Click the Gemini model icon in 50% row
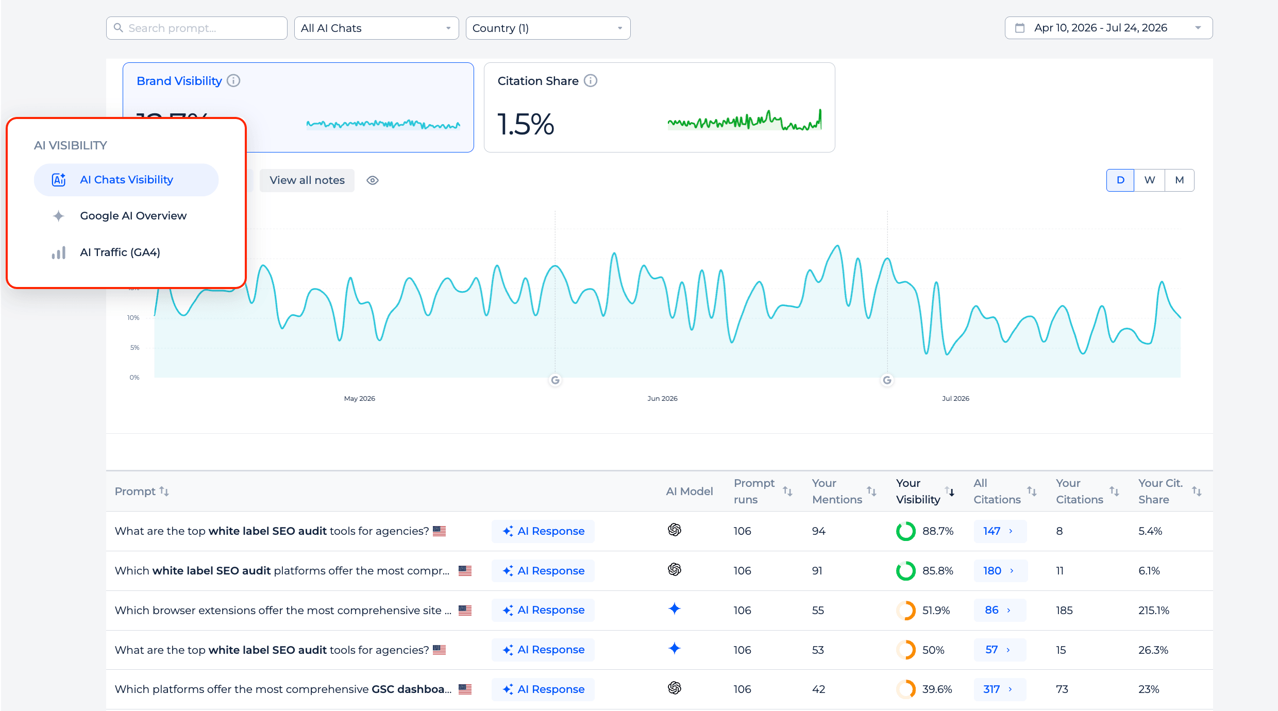Image resolution: width=1278 pixels, height=711 pixels. (675, 649)
